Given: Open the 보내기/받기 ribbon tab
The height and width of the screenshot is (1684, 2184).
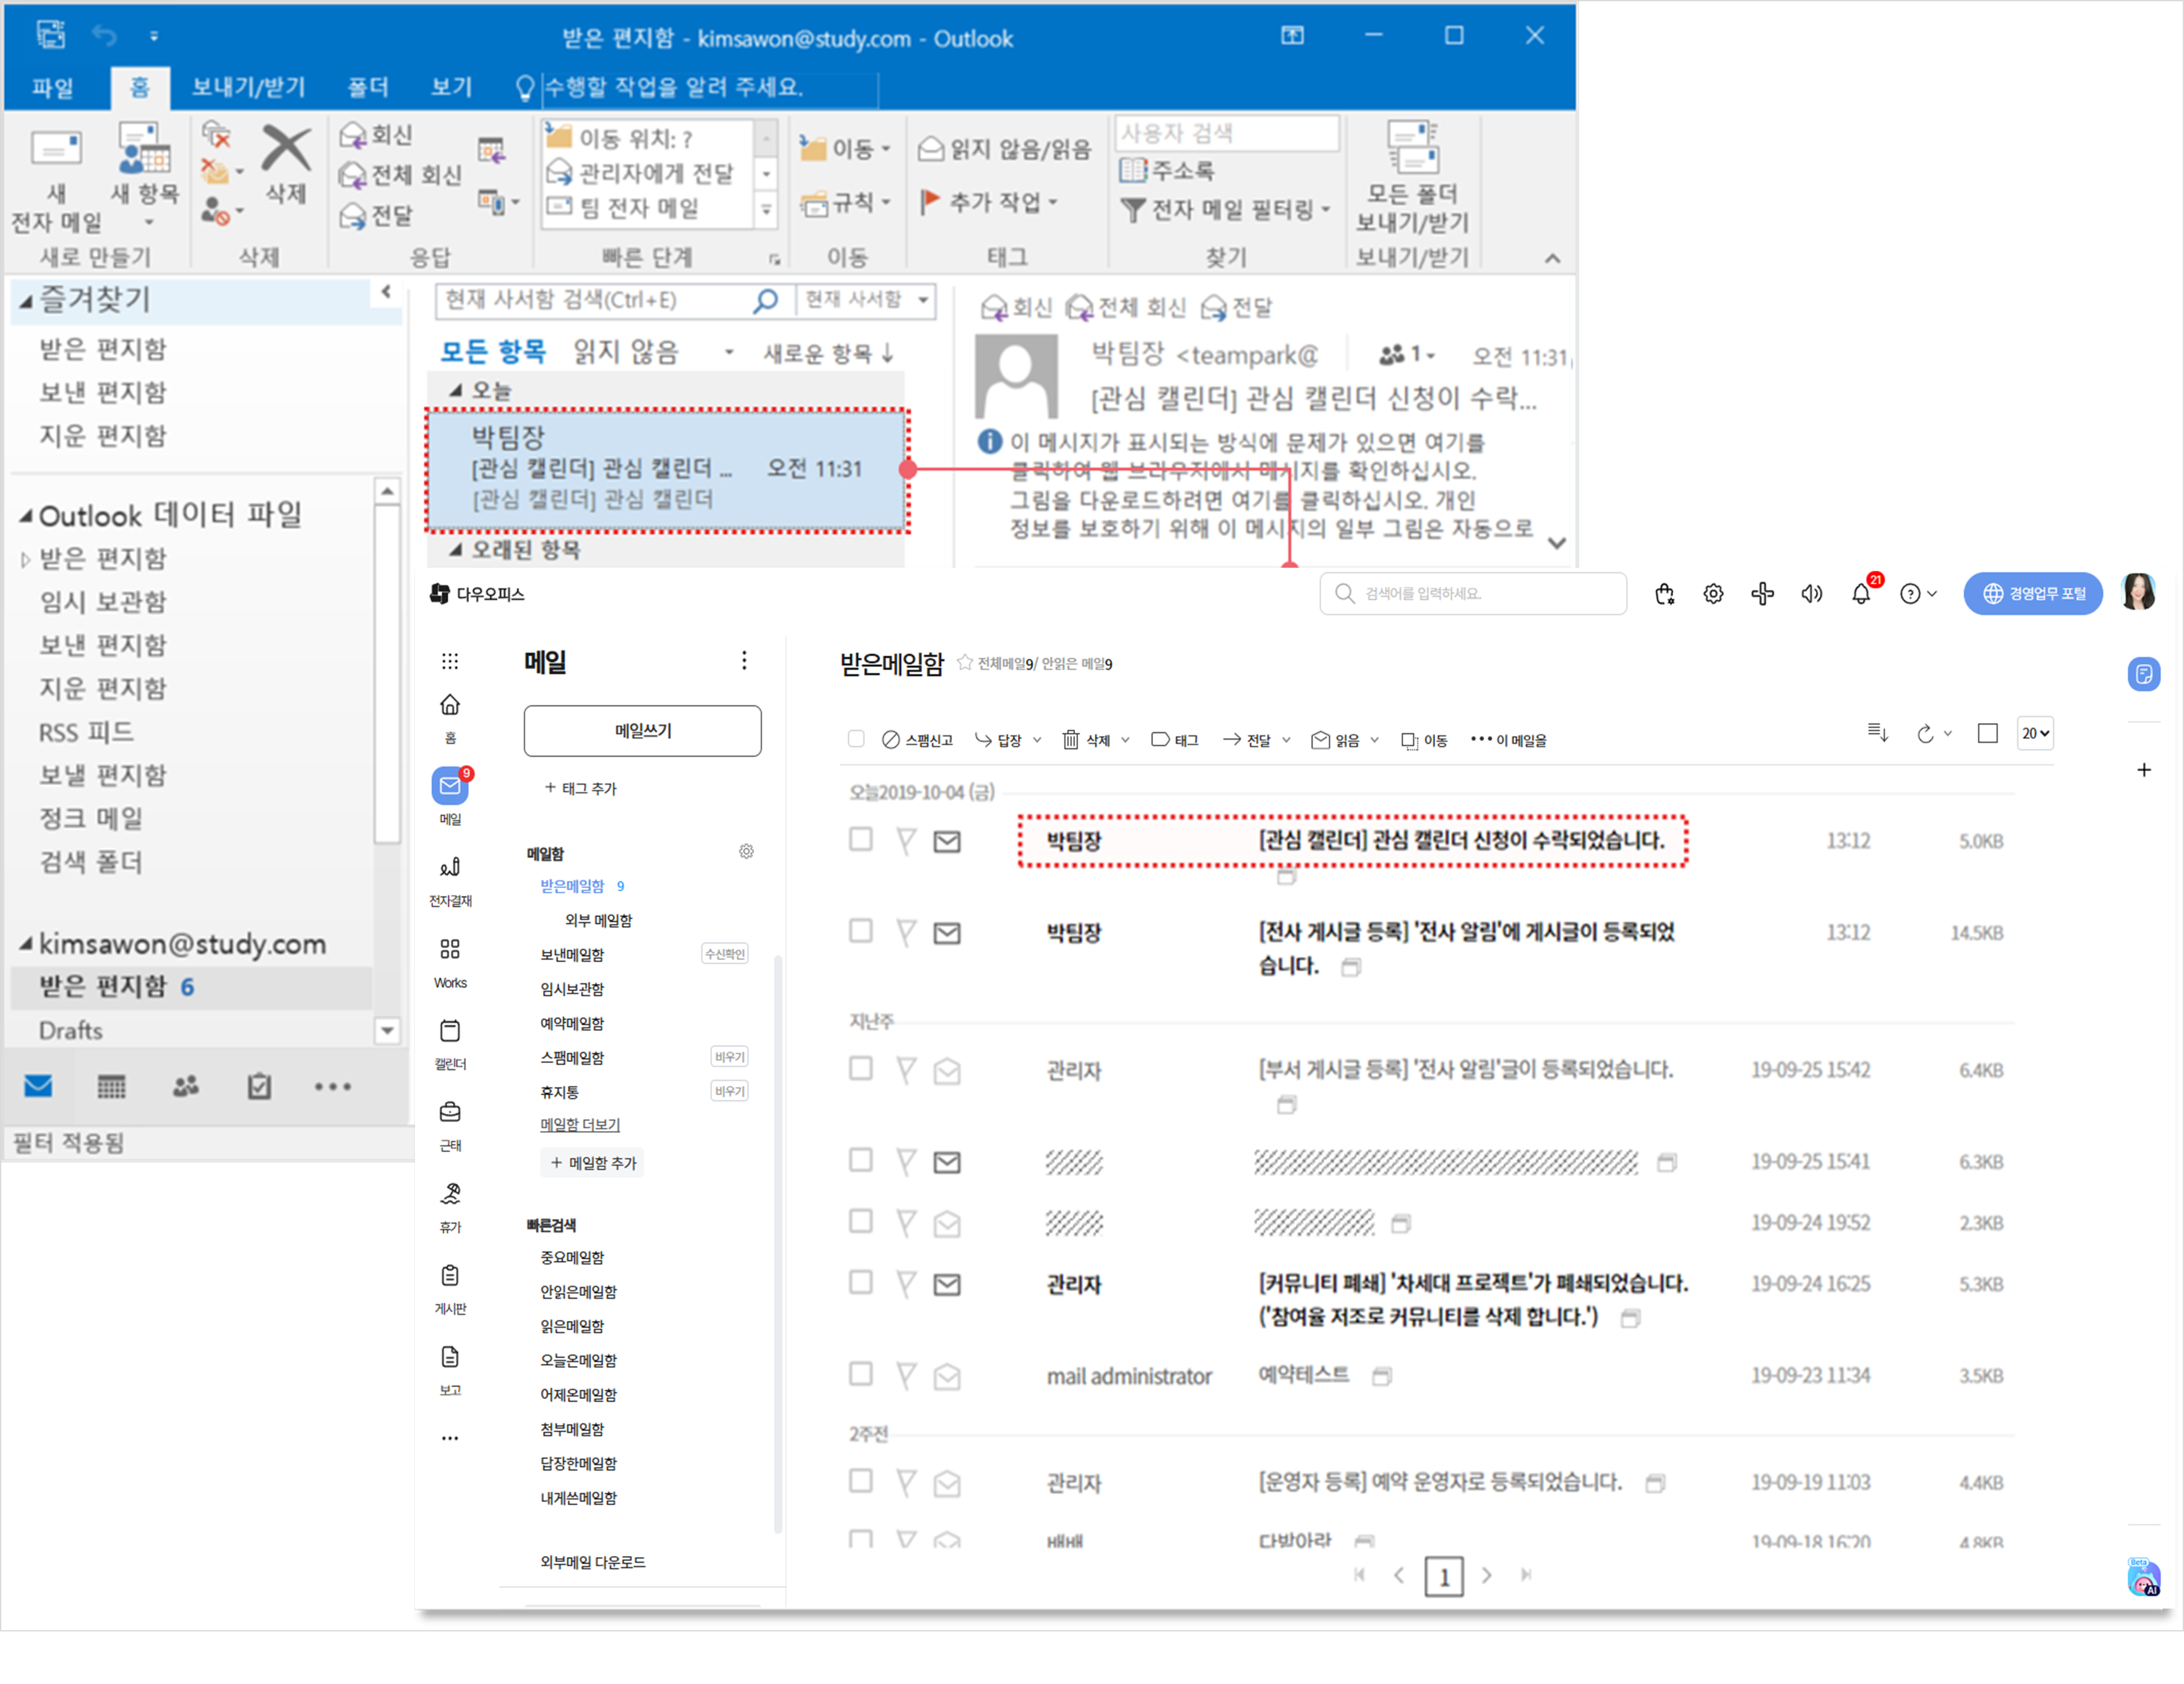Looking at the screenshot, I should [248, 87].
